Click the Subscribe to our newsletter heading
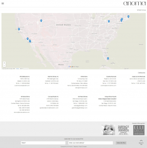This screenshot has height=148, width=147. coord(73,139)
